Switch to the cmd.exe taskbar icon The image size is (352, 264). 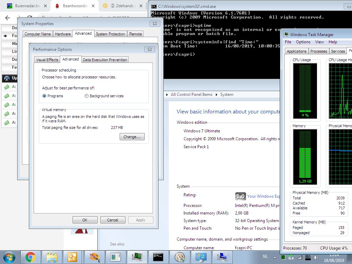point(158,257)
